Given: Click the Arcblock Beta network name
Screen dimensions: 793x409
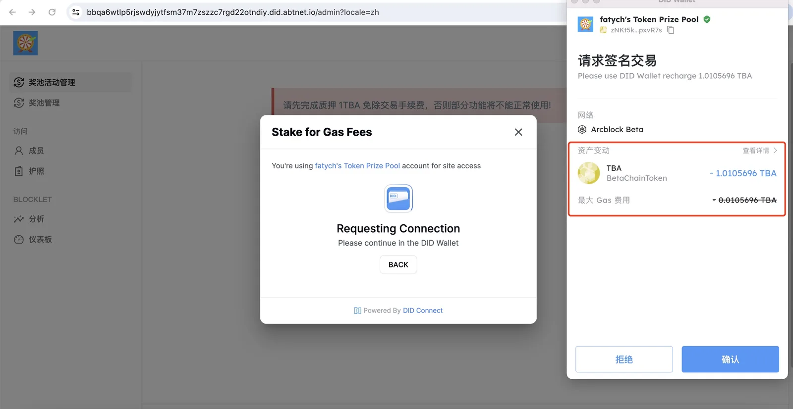Looking at the screenshot, I should click(617, 130).
